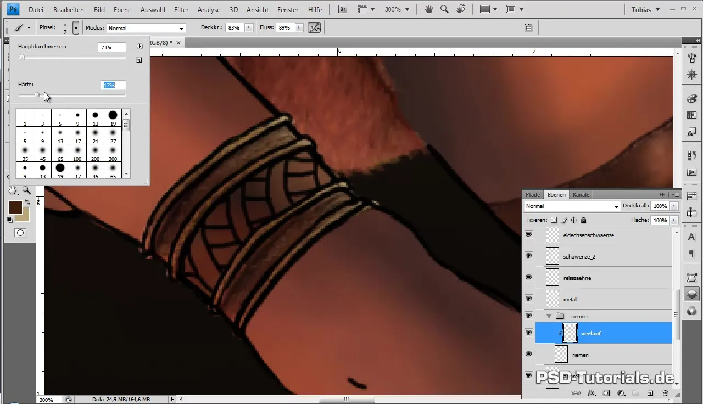Open the Character panel icon in the dock
Screen dimensions: 703x404
[692, 236]
